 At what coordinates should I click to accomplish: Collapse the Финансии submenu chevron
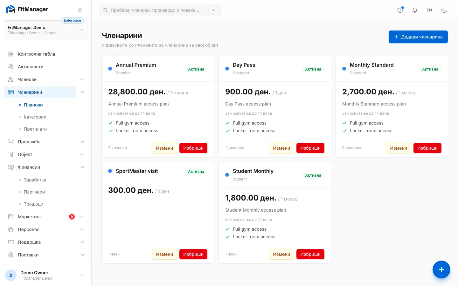[x=82, y=167]
